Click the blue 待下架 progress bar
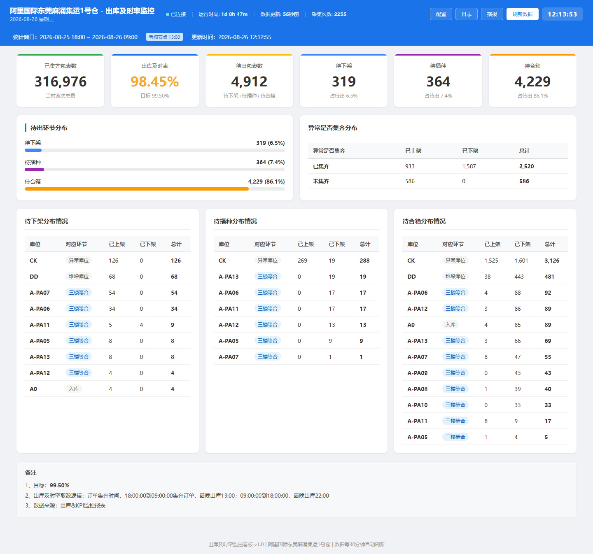Screen dimensions: 593x554 click(155, 150)
